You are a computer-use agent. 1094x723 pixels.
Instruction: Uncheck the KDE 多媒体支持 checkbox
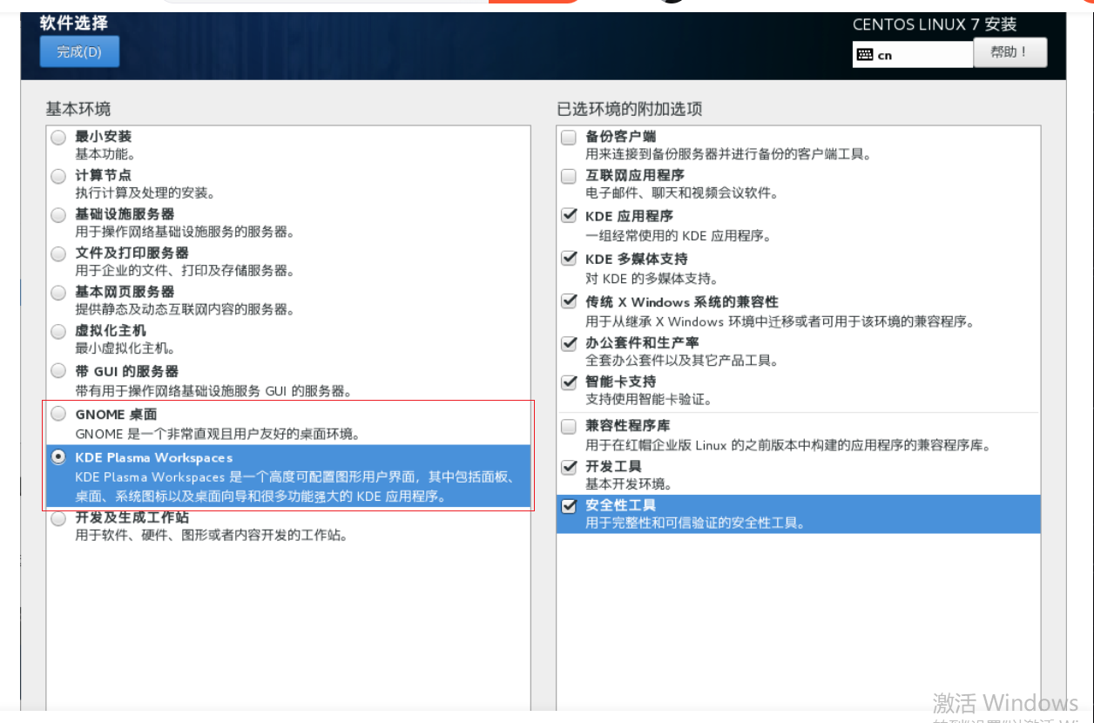pos(569,258)
